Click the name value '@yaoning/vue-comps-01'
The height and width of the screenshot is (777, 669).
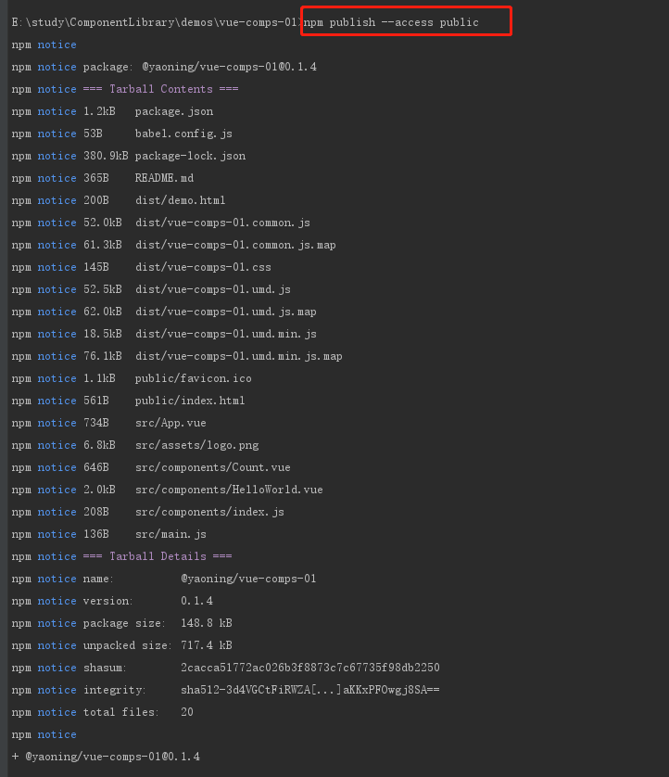(x=248, y=579)
